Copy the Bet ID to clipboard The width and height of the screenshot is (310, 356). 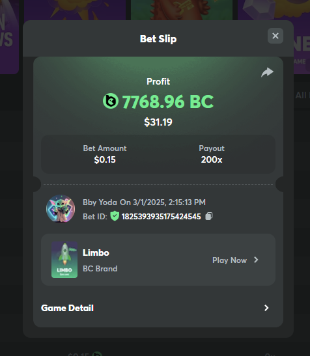click(209, 216)
